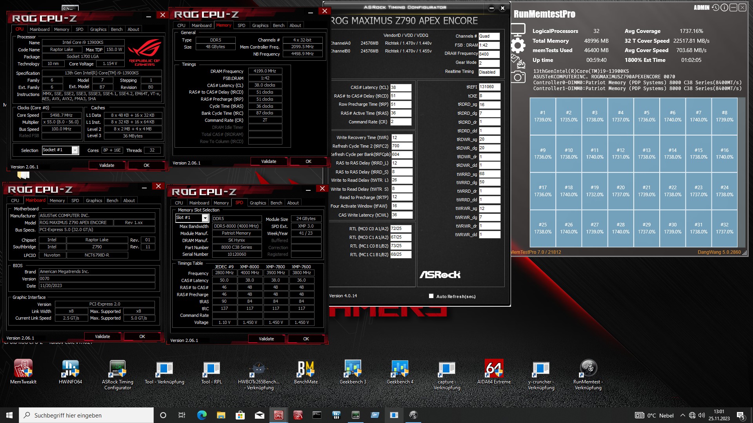Click the tREFI field showing 131060
This screenshot has height=423, width=753.
[489, 87]
